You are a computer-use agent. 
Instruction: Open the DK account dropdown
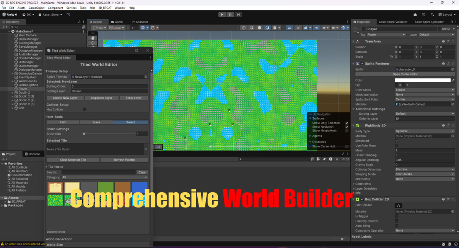(28, 15)
